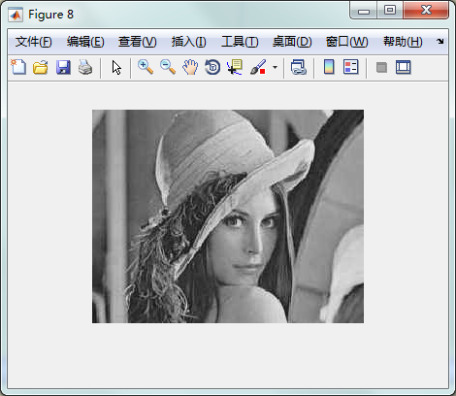This screenshot has width=456, height=396.
Task: Enable the Rotate 3D tool
Action: coord(212,67)
